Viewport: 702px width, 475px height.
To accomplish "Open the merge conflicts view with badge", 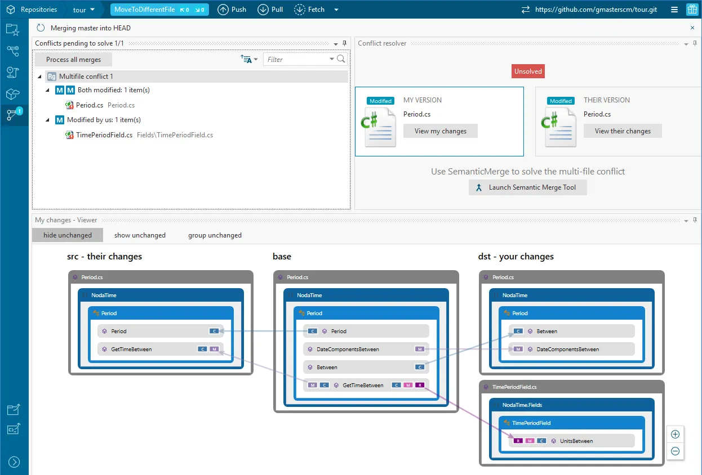I will [14, 114].
